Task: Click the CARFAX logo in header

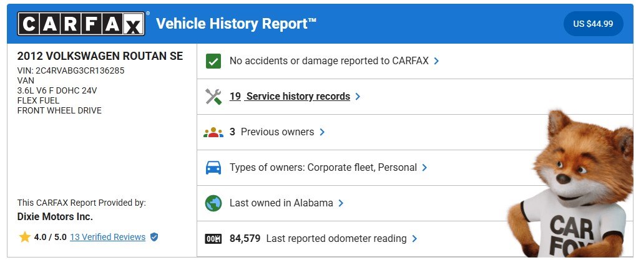Action: pos(81,24)
